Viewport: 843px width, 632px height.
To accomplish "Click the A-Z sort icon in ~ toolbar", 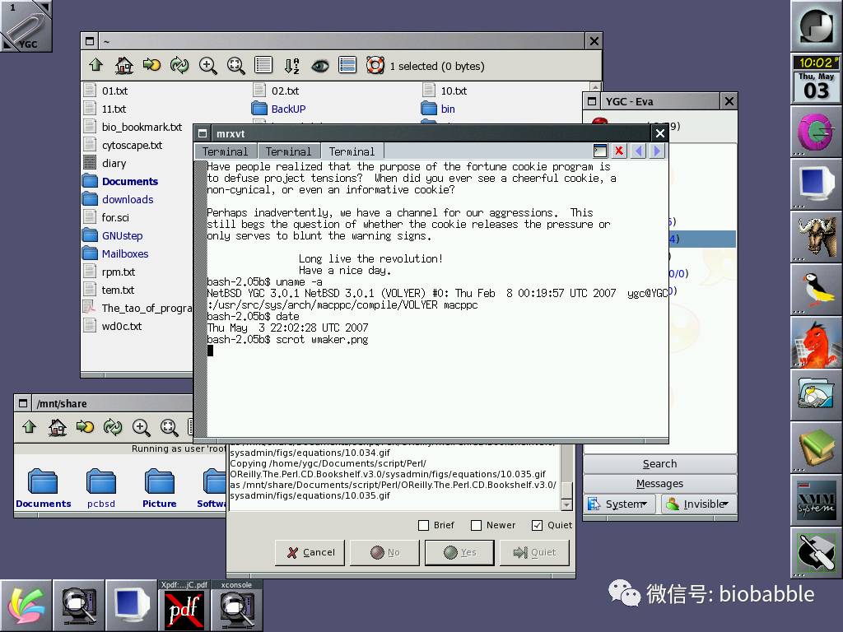I will [x=291, y=65].
